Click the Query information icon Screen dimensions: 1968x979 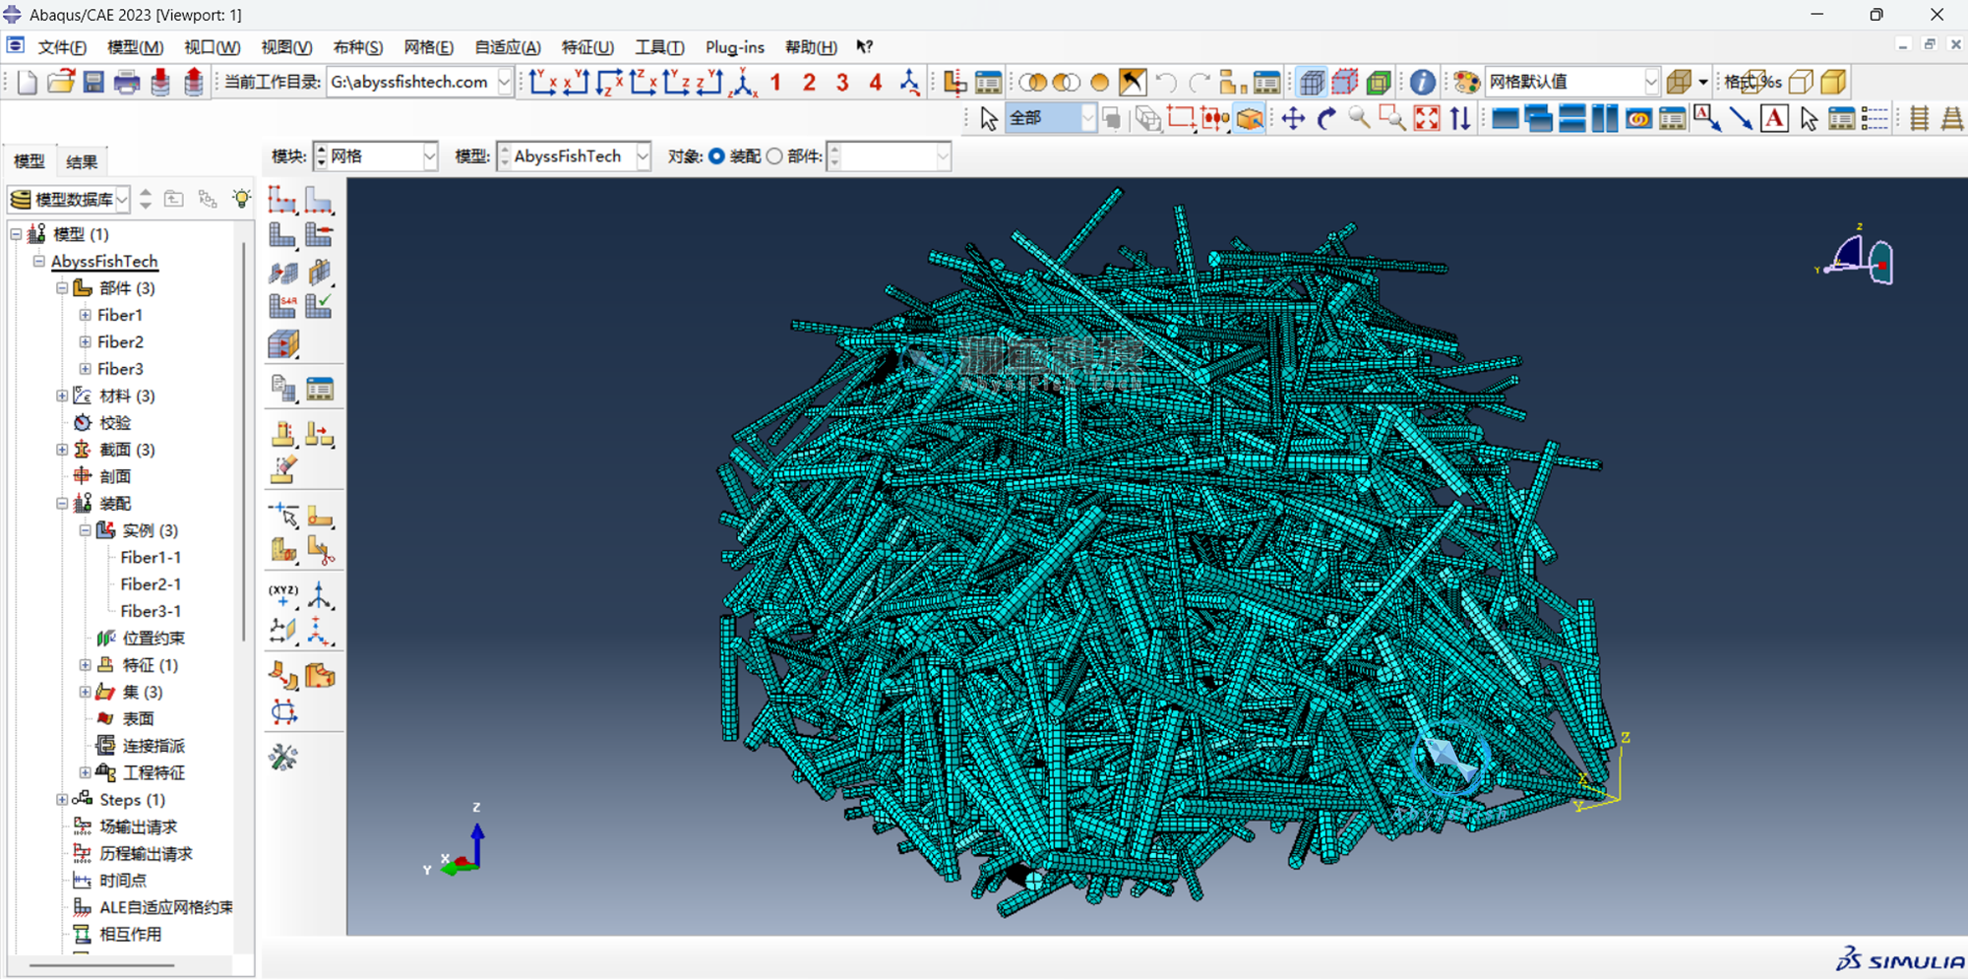tap(1422, 83)
